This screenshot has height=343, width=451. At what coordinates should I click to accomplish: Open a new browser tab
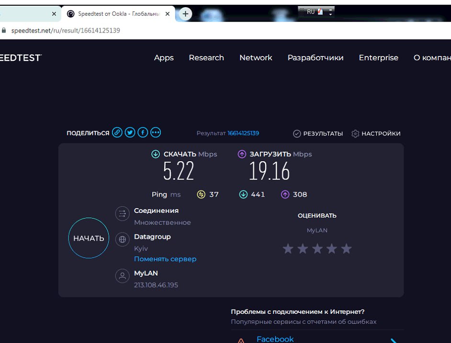(185, 14)
